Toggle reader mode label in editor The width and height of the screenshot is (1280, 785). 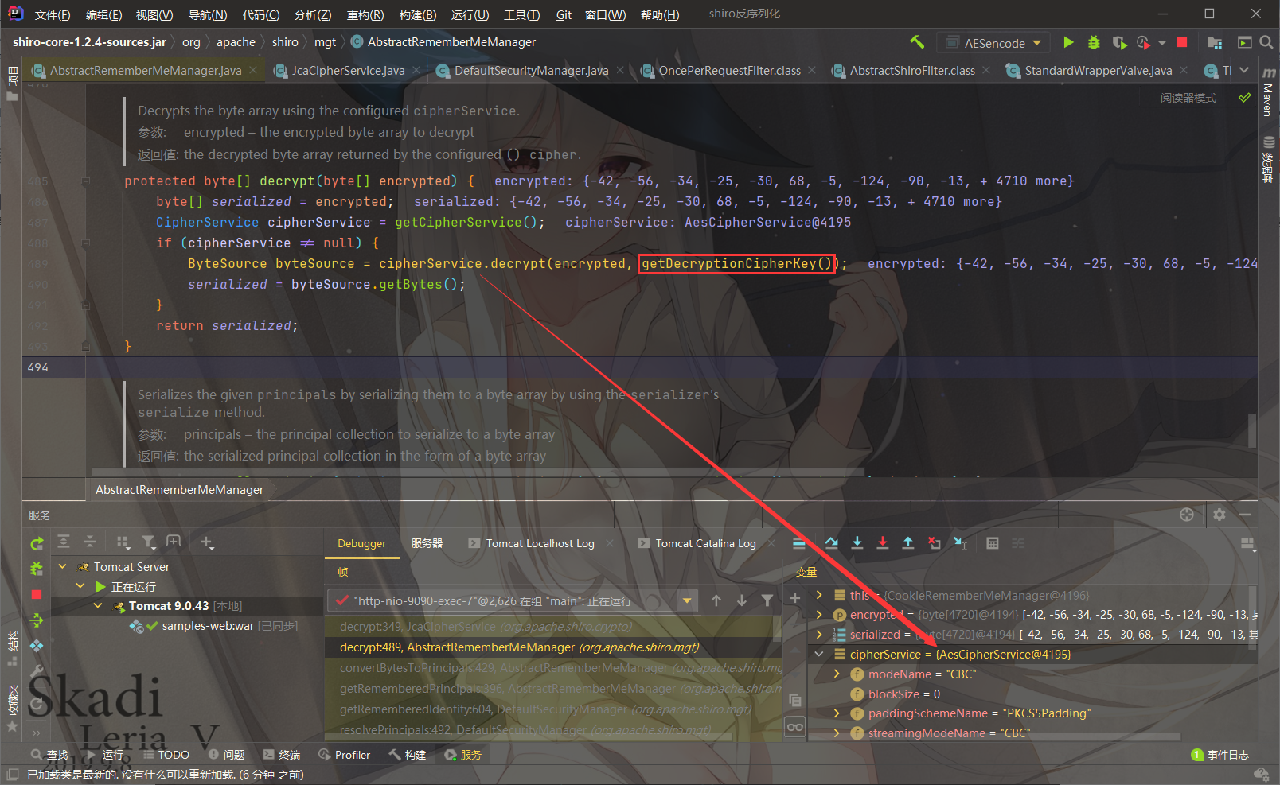pyautogui.click(x=1188, y=98)
